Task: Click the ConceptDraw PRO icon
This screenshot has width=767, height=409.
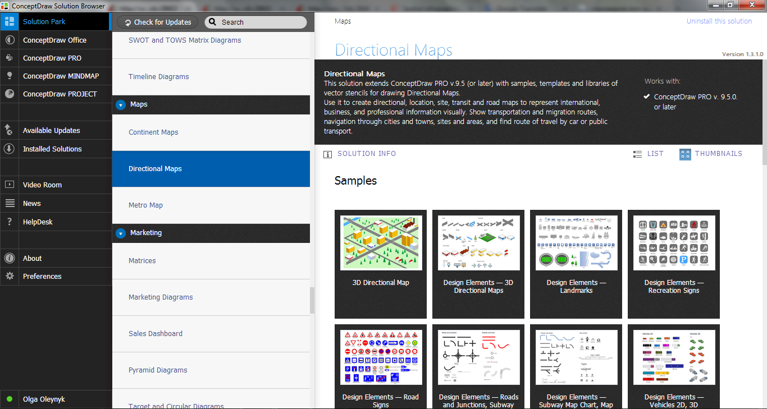Action: pyautogui.click(x=9, y=58)
